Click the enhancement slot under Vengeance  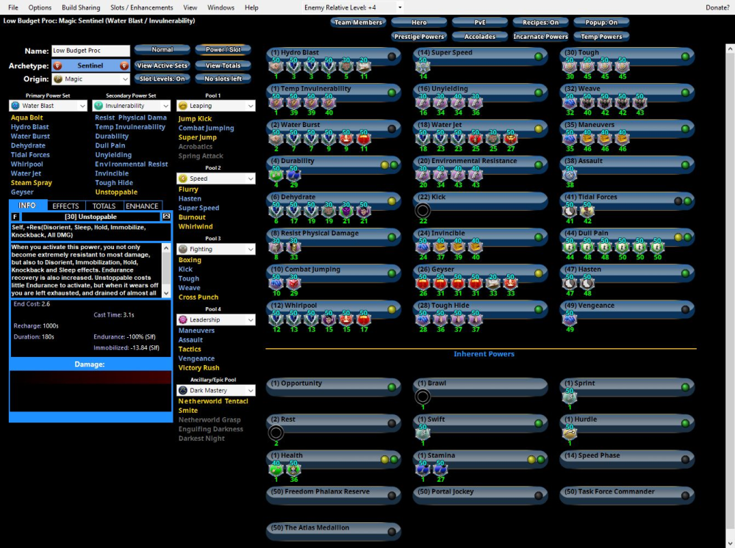click(569, 319)
